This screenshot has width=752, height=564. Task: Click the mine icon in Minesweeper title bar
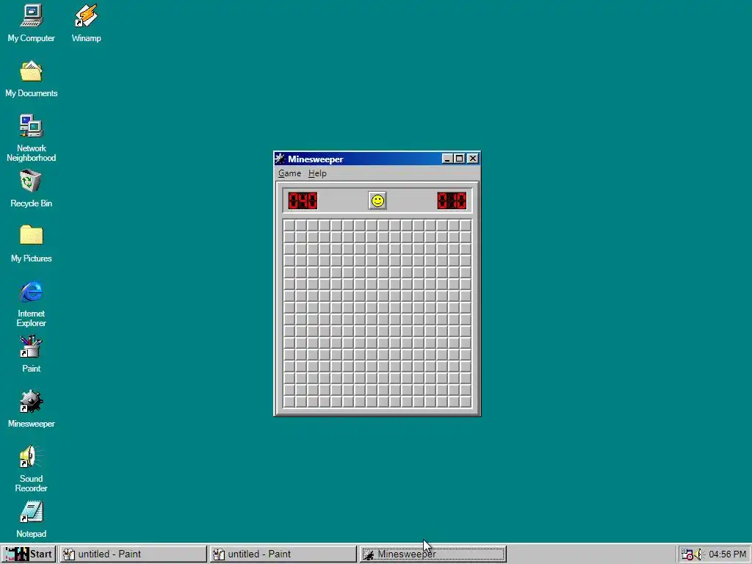pos(281,159)
